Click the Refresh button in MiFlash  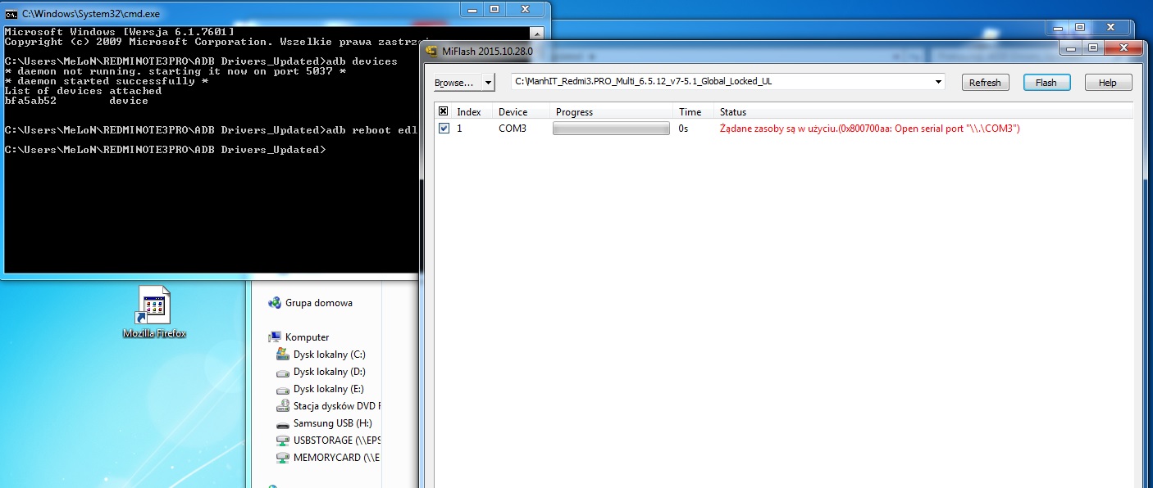point(985,83)
